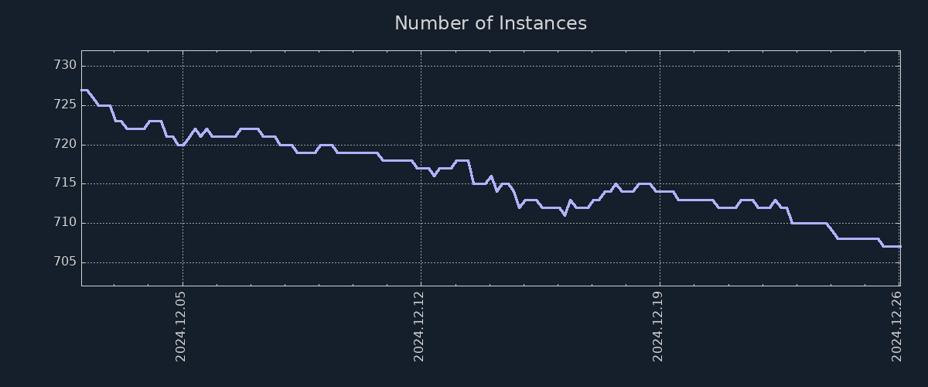Click the long flat segment of the line at 710

808,223
